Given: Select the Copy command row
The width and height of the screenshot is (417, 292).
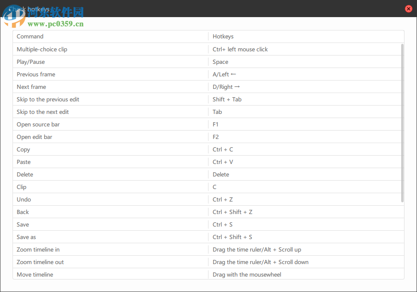Looking at the screenshot, I should click(23, 149).
